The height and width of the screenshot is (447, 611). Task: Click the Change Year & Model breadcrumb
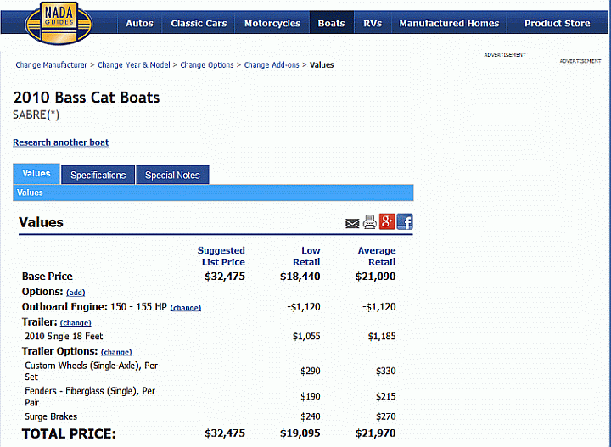click(134, 65)
